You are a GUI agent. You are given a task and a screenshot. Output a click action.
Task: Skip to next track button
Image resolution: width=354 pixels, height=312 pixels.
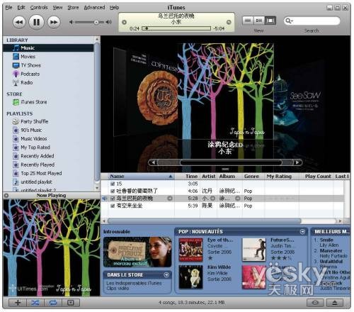(54, 22)
